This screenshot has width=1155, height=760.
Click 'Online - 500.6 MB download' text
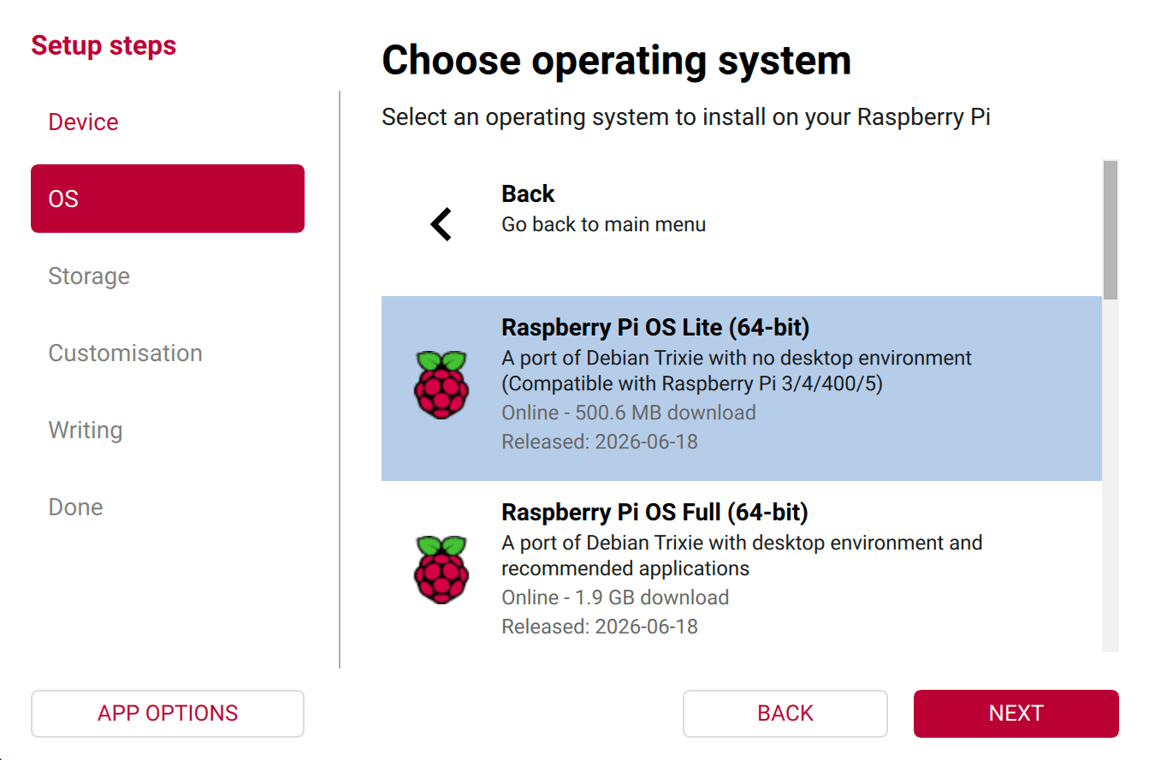pos(629,413)
